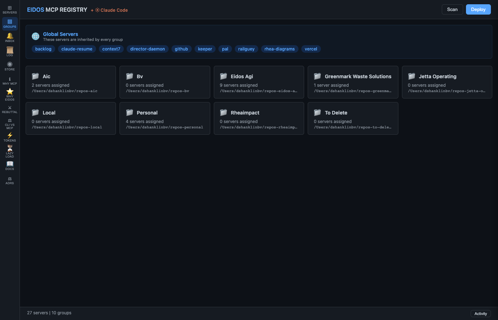498x320 pixels.
Task: Open the Lazy Load hourglass icon
Action: tap(10, 148)
